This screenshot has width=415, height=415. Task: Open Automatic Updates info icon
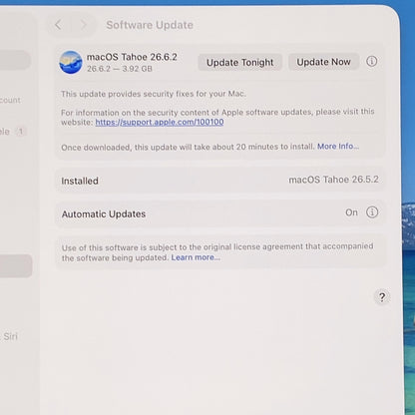coord(372,211)
